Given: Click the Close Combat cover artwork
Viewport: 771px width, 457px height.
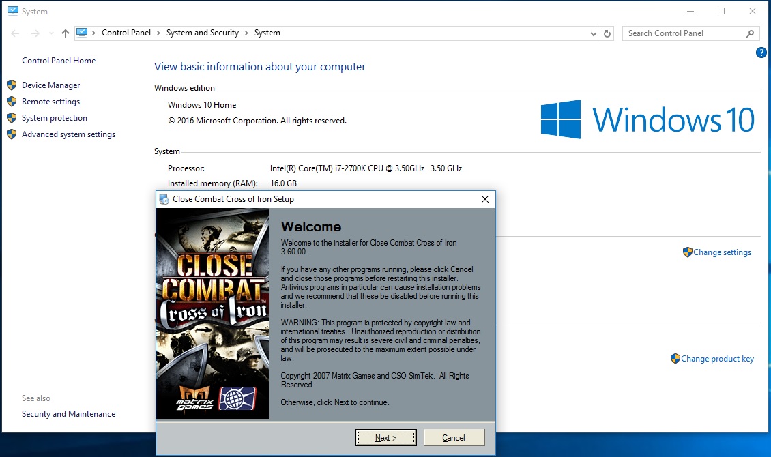Looking at the screenshot, I should [x=212, y=314].
